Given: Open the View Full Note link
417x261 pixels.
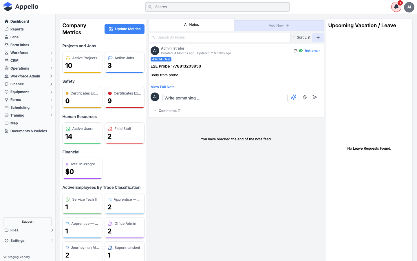Looking at the screenshot, I should [x=163, y=87].
